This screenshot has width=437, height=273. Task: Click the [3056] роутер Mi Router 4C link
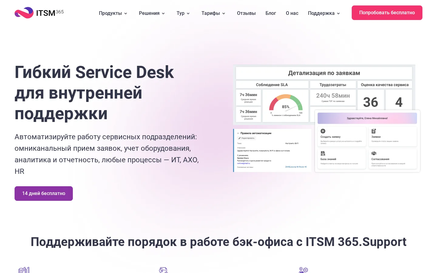point(296,167)
